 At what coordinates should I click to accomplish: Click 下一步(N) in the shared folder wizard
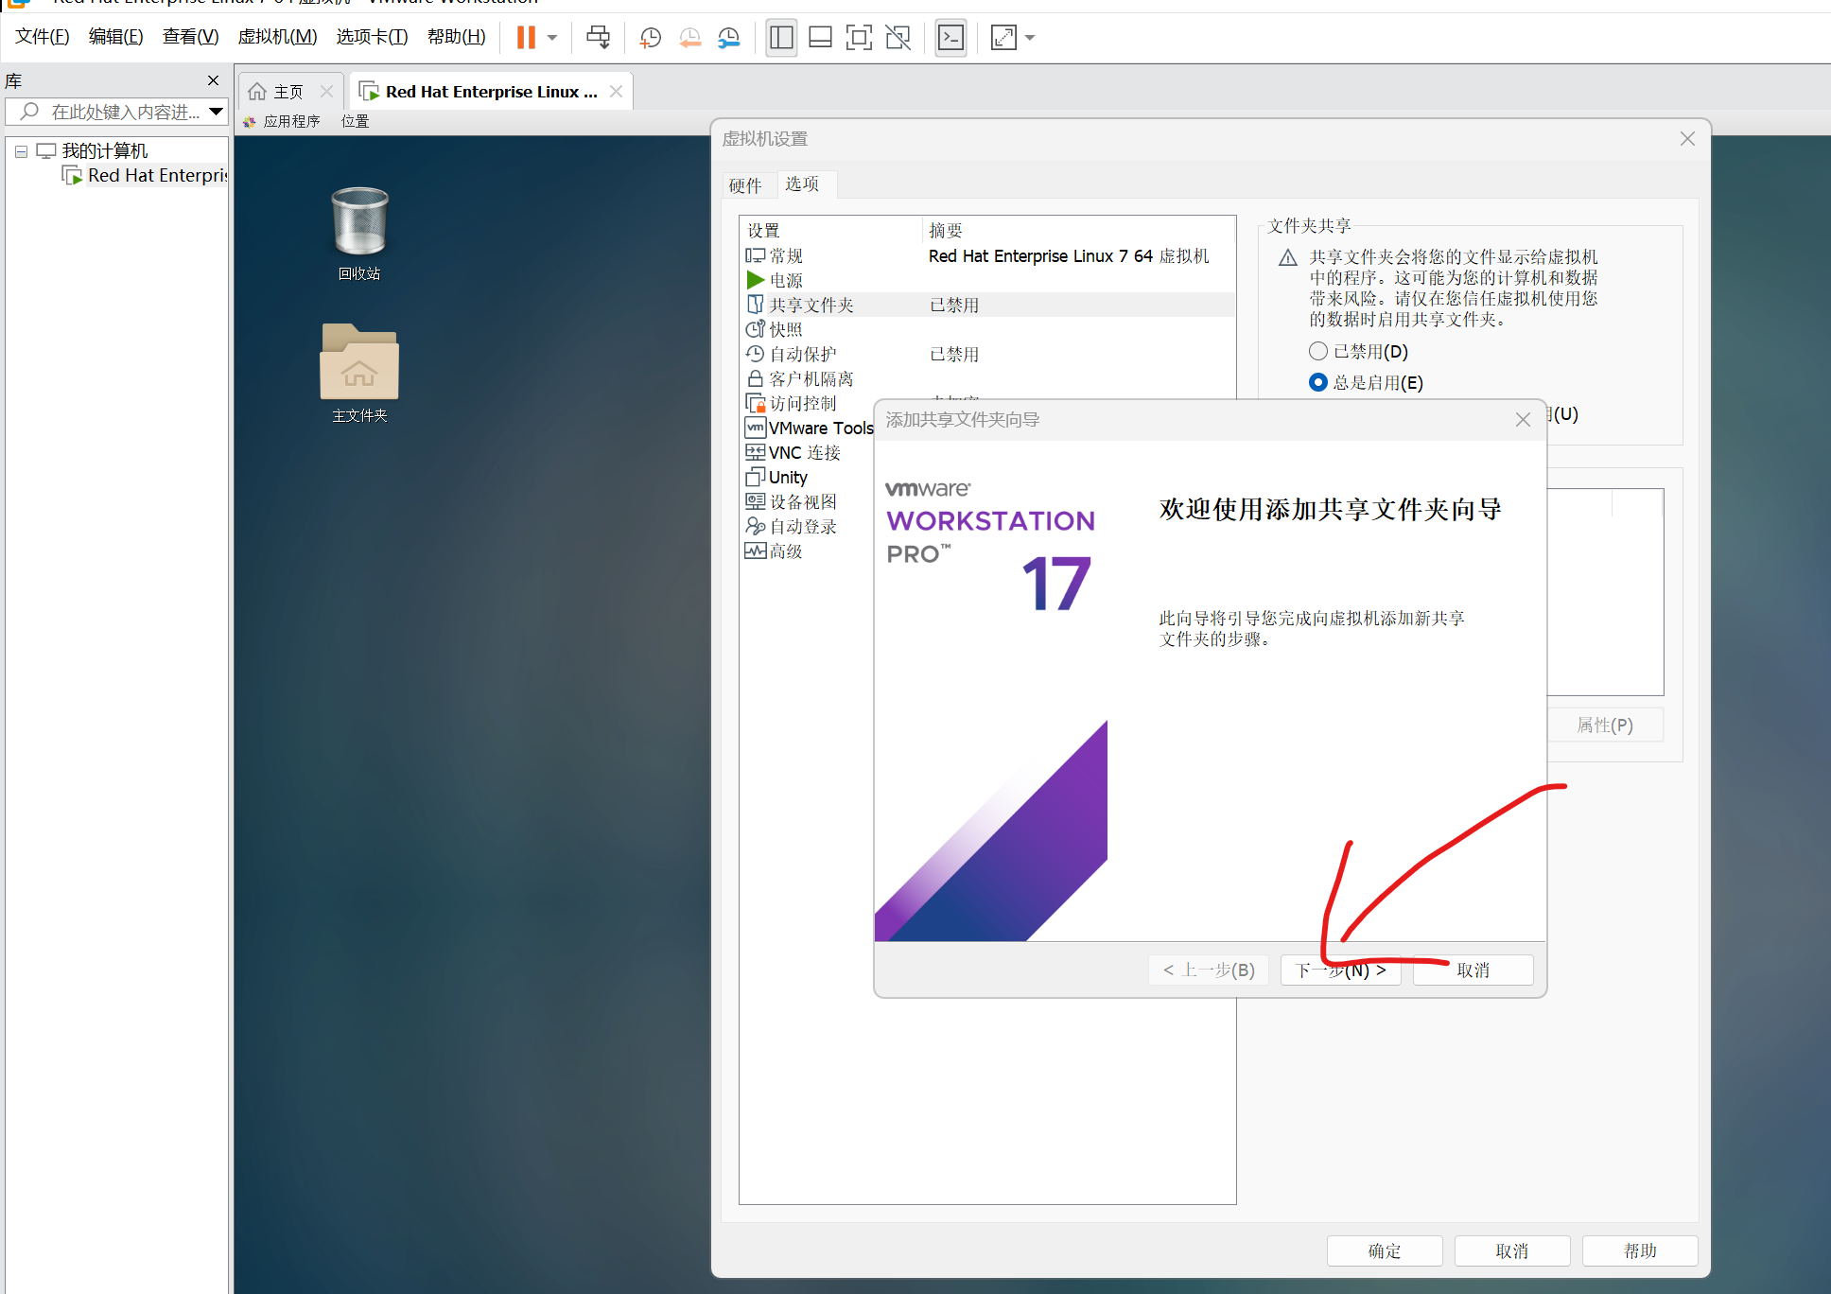1340,970
